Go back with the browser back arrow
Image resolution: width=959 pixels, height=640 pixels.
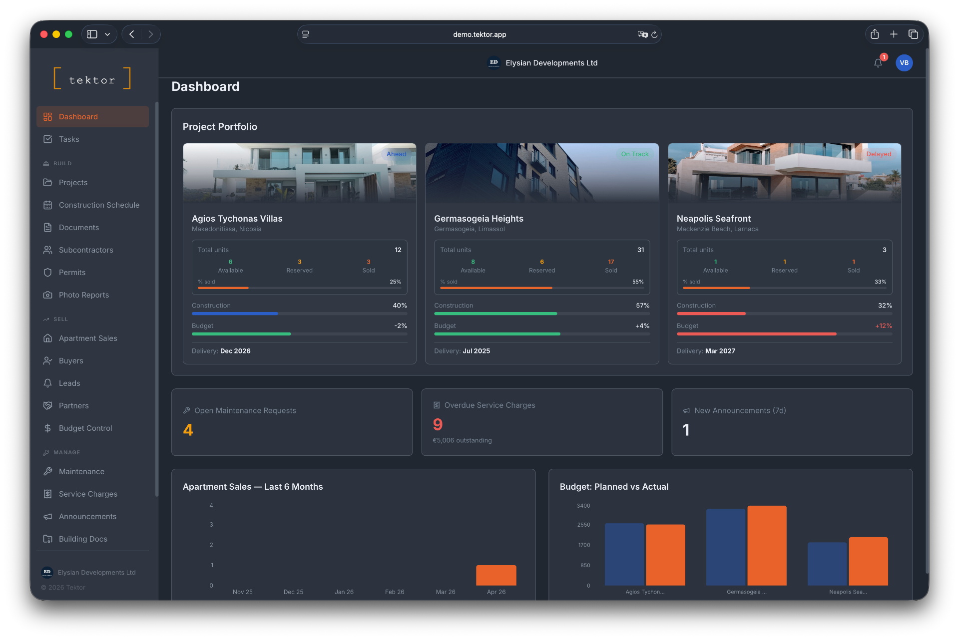pos(132,34)
